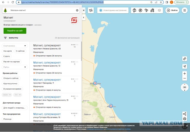This screenshot has width=190, height=132.
Task: Click the print map icon
Action: 185,119
